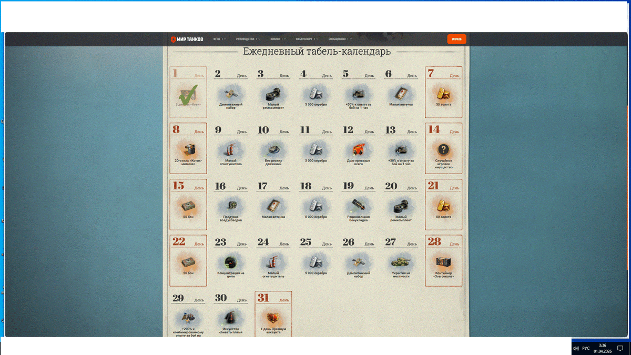Viewport: 631px width, 355px height.
Task: Select day 19 Рациональная боеукладка icon
Action: tap(359, 206)
